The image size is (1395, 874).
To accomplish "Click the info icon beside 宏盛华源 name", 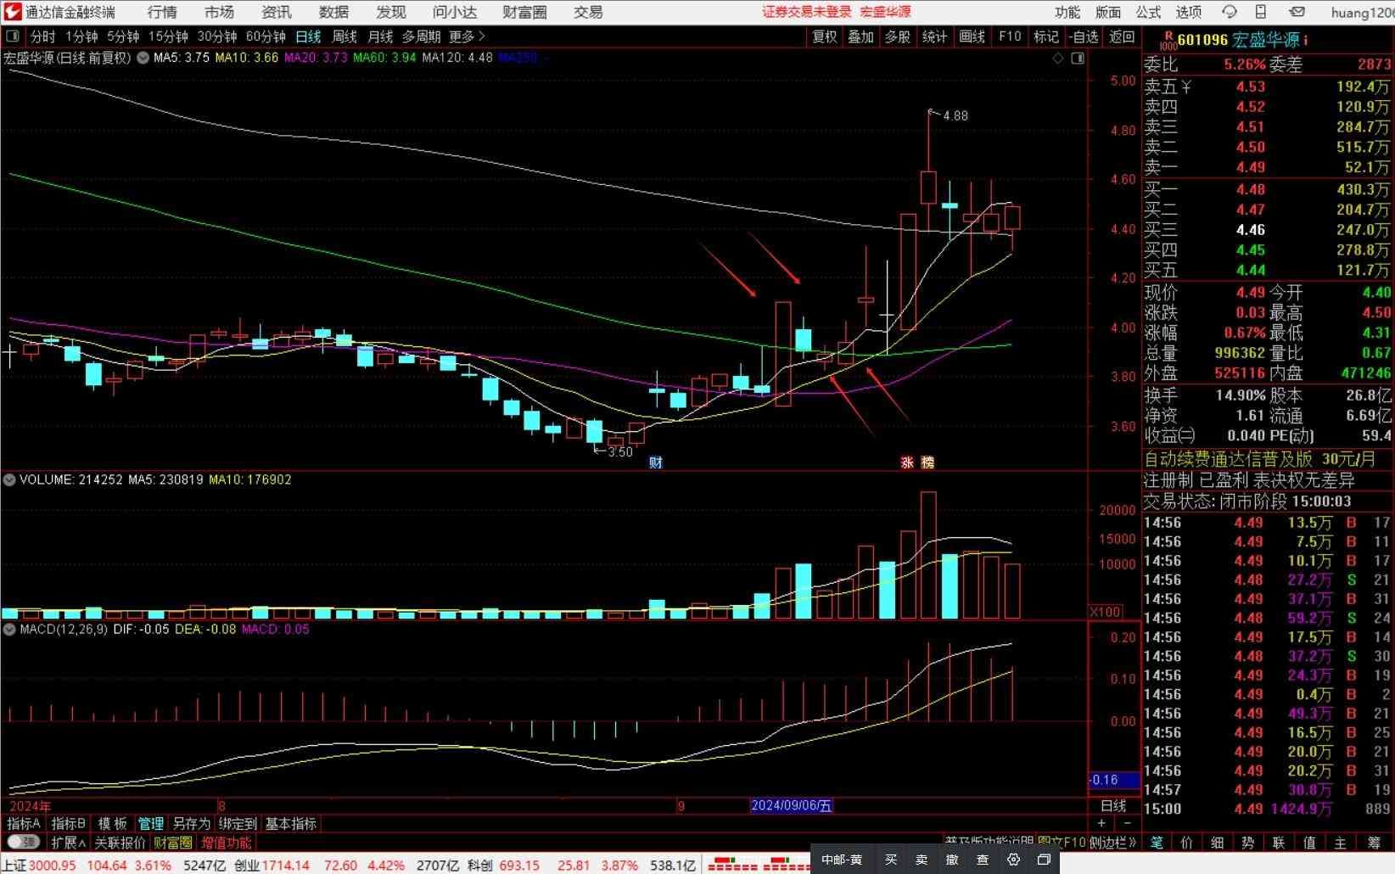I will [x=1306, y=40].
